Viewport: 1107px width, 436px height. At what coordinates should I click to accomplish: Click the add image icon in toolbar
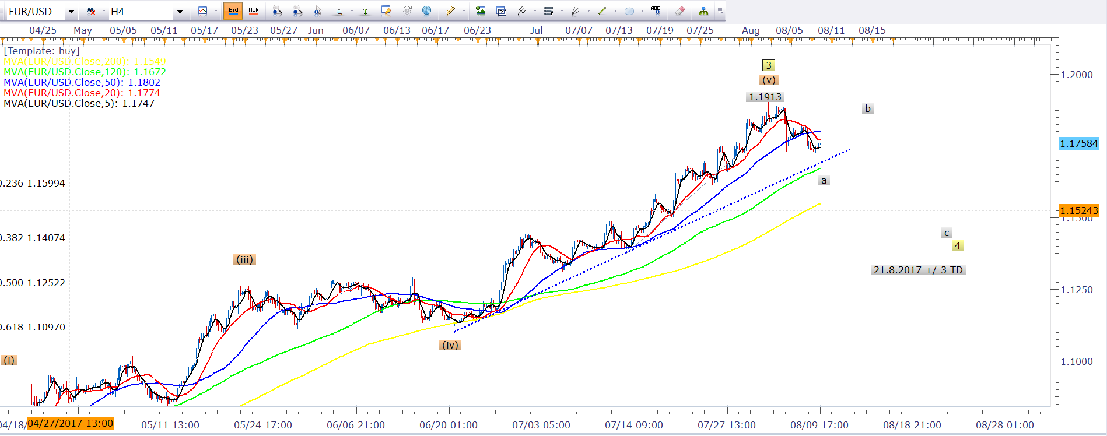coord(481,10)
